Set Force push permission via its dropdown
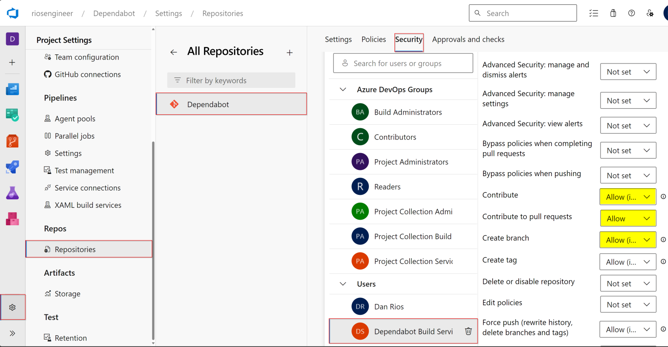Viewport: 668px width, 347px height. 628,329
